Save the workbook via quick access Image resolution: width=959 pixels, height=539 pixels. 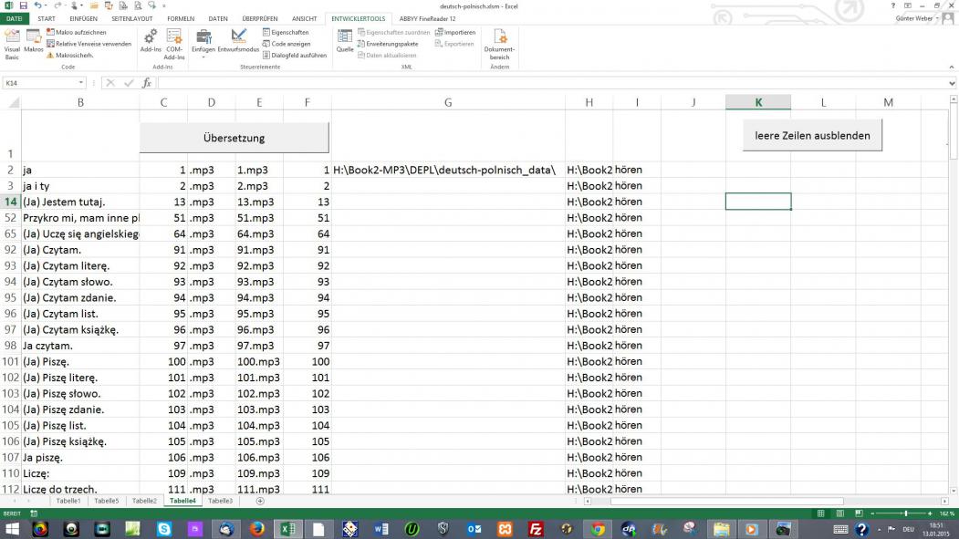23,5
